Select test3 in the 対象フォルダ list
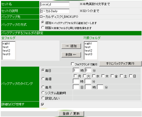Image resolution: width=142 pixels, height=117 pixels. click(x=88, y=54)
